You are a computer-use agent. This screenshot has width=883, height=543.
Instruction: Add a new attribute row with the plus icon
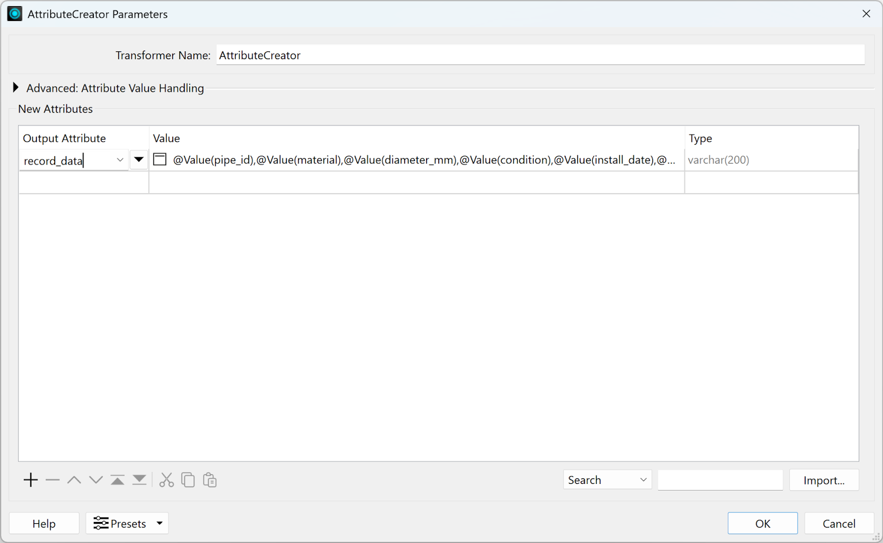click(x=30, y=480)
